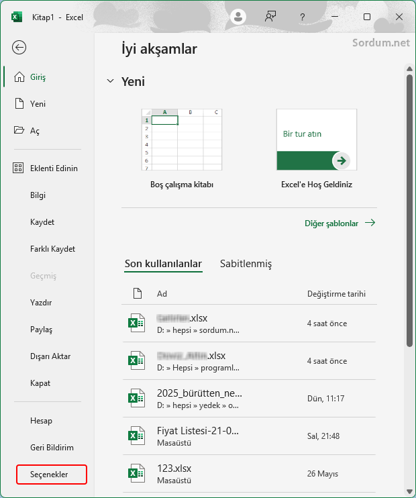Click Excel file icon beside 123.xlsx
Viewport: 416px width, 498px height.
pyautogui.click(x=137, y=473)
